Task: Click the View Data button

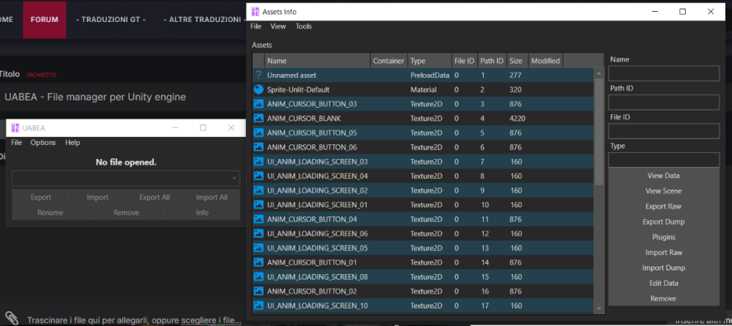Action: (x=663, y=176)
